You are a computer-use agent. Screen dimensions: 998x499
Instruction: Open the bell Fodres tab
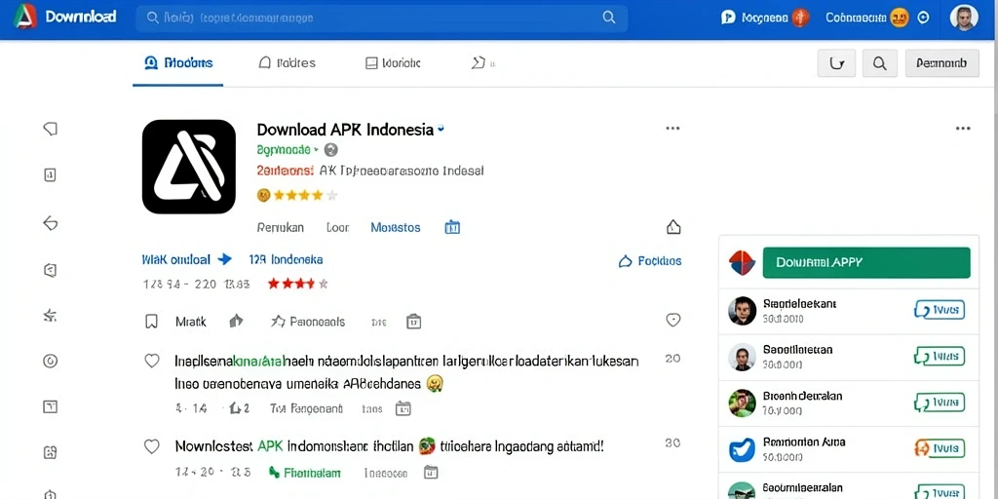[x=288, y=63]
